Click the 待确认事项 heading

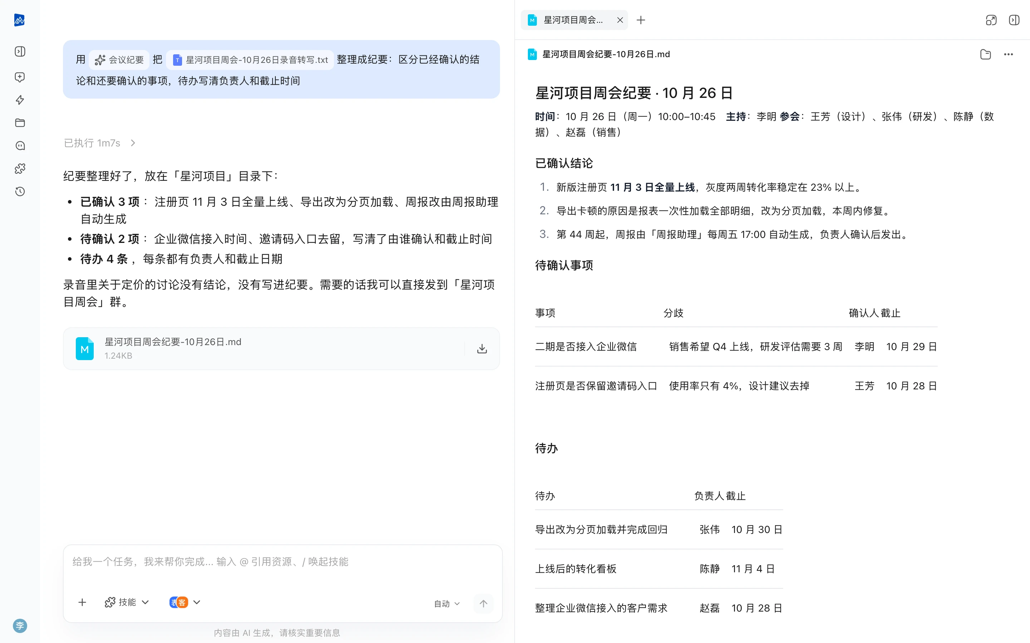[x=564, y=265]
